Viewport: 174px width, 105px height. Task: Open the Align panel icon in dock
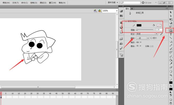click(121, 23)
